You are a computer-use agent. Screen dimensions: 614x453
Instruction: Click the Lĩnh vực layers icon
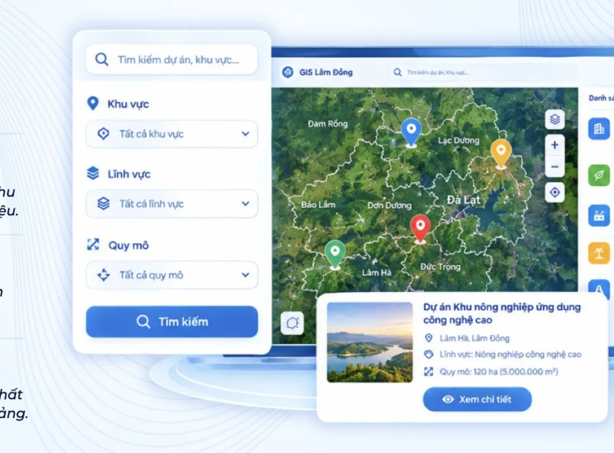tap(93, 174)
